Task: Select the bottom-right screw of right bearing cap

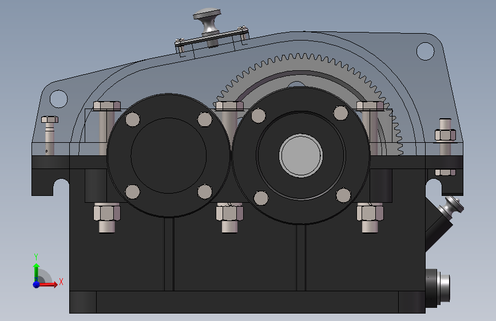Action: click(343, 195)
